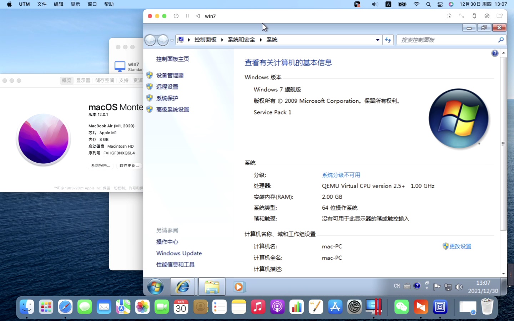Image resolution: width=514 pixels, height=321 pixels.
Task: Expand the address bar history dropdown
Action: [x=378, y=40]
